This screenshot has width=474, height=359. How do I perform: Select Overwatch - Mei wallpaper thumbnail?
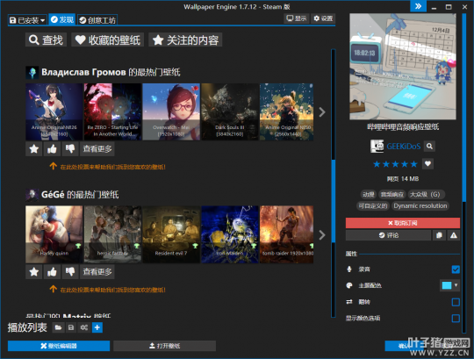click(171, 111)
